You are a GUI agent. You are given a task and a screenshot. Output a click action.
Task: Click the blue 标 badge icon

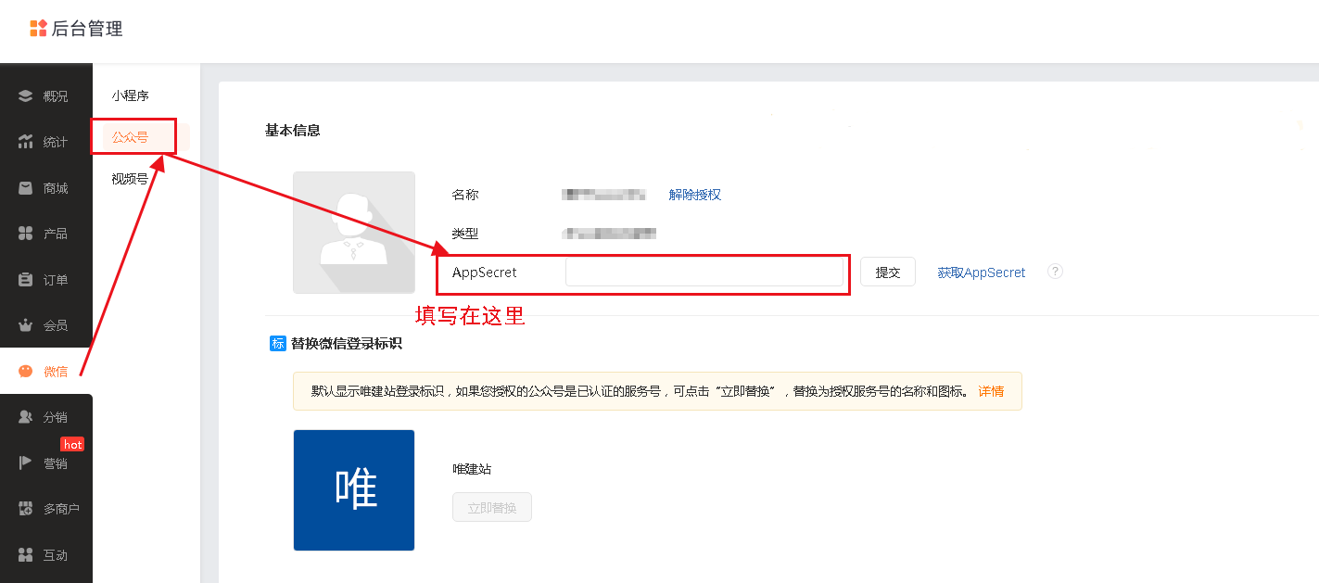pyautogui.click(x=277, y=343)
